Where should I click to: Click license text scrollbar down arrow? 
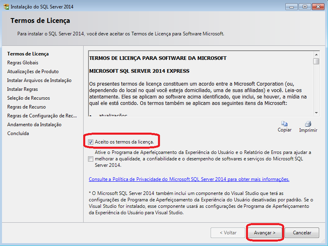click(x=316, y=113)
